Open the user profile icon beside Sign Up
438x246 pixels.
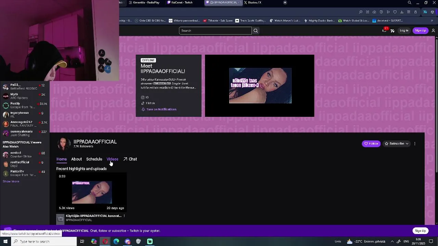click(433, 31)
